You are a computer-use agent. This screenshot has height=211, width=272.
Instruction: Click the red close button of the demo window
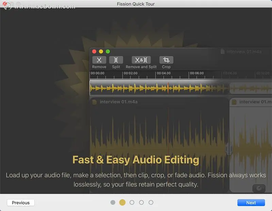pos(94,51)
